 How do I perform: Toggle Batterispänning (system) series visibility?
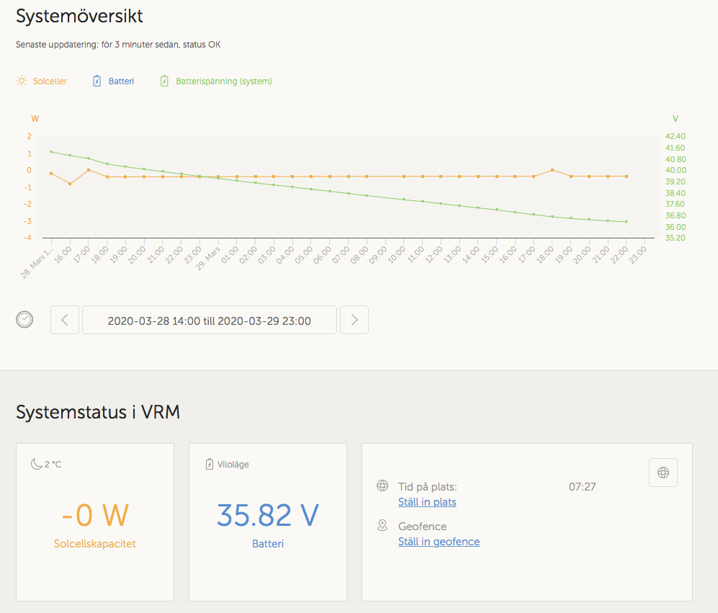click(224, 81)
